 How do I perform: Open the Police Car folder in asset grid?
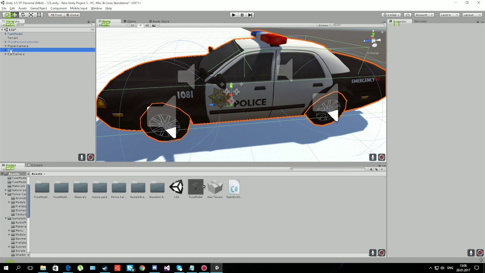pos(119,190)
